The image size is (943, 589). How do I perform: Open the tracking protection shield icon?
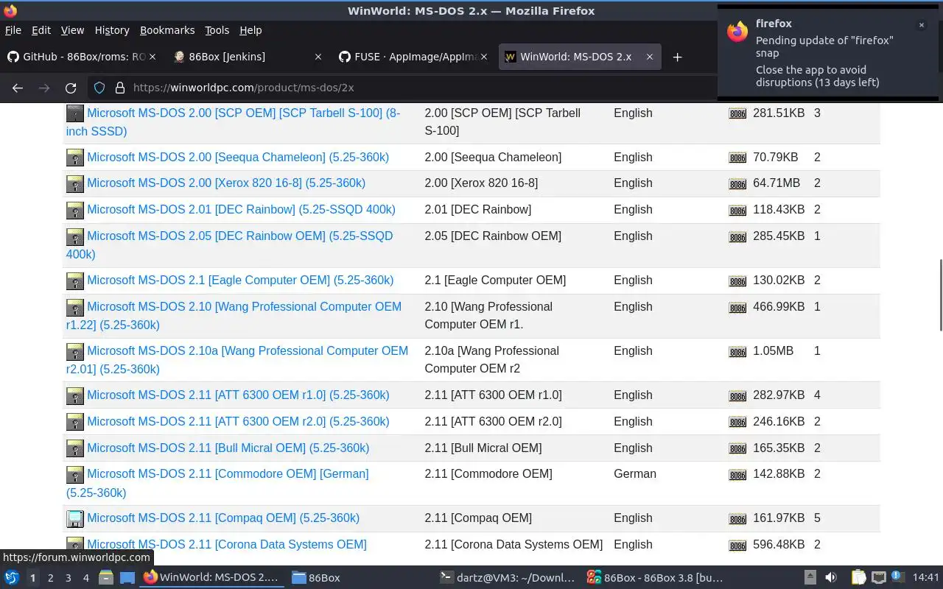coord(99,88)
